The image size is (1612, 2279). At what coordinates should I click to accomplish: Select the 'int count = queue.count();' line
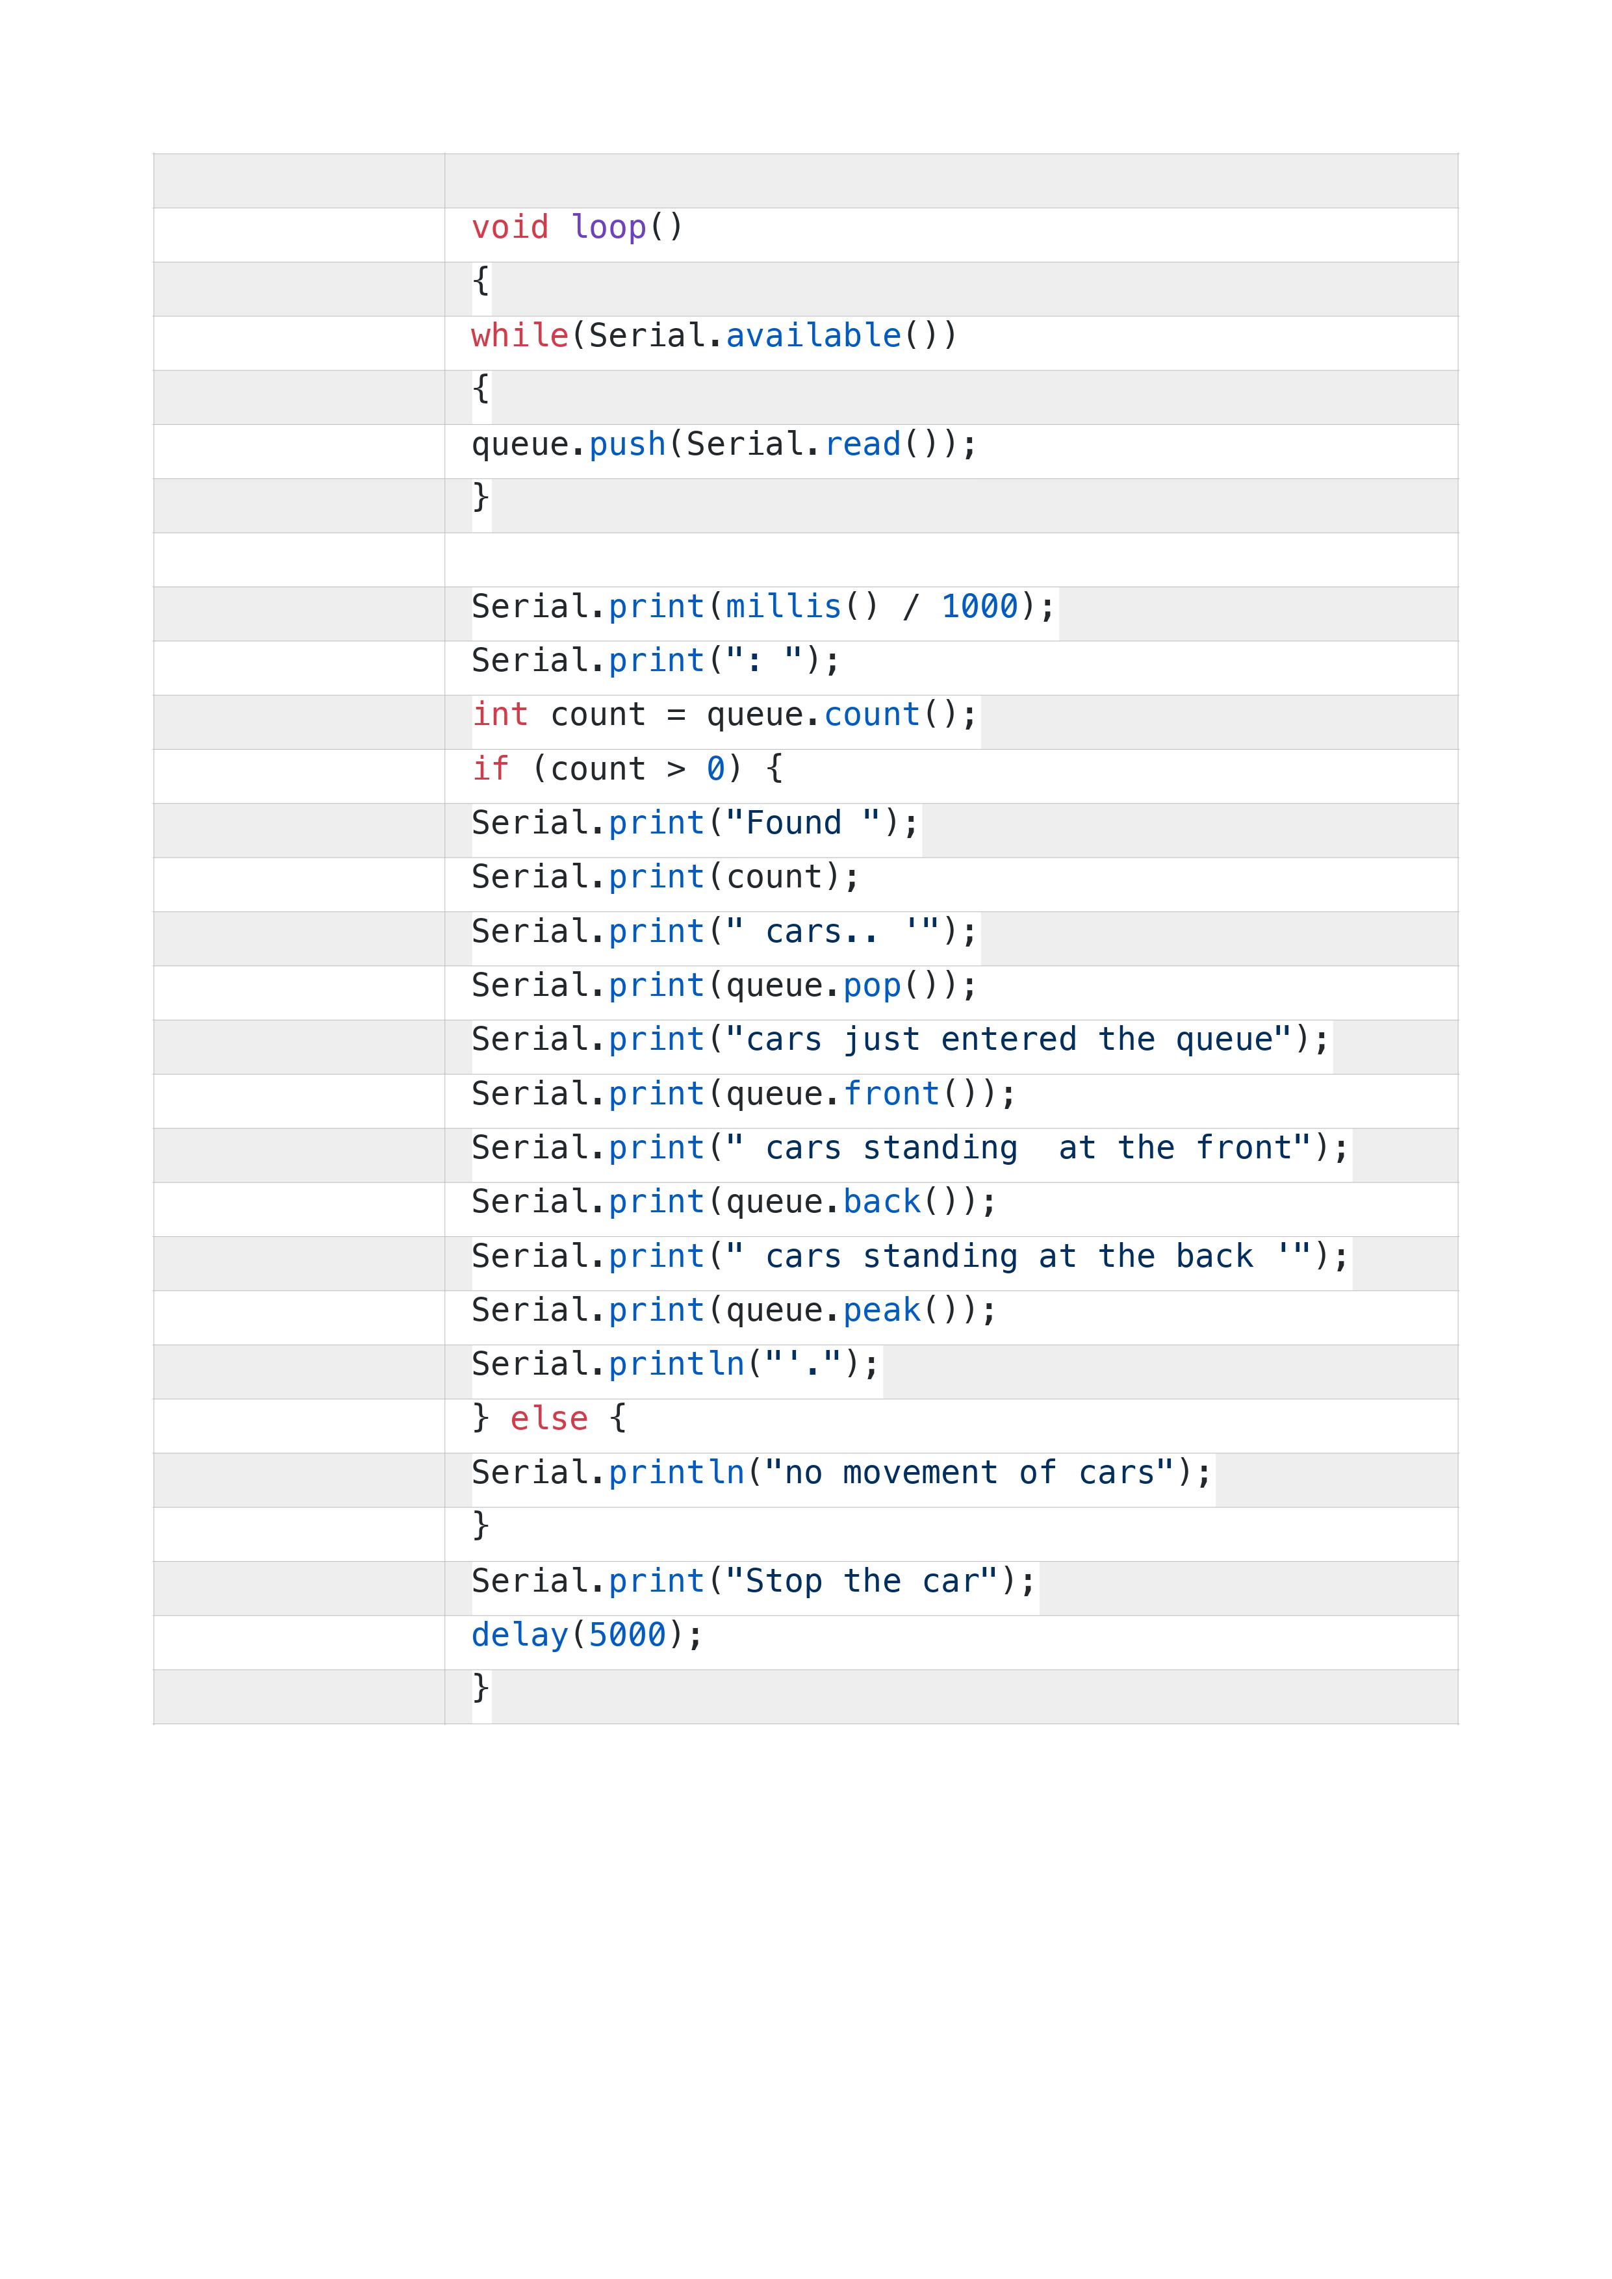tap(724, 715)
